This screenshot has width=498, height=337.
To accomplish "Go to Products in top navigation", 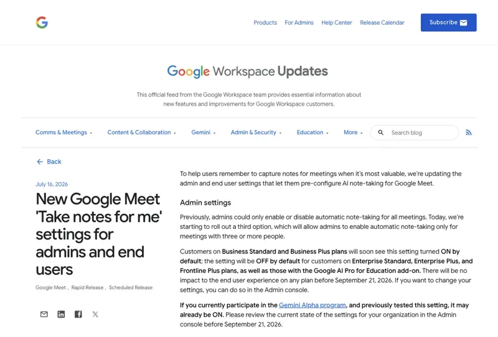I will (265, 22).
